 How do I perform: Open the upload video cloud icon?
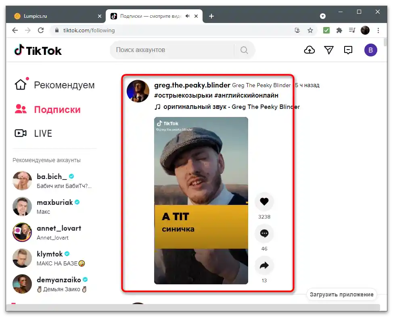[x=309, y=50]
